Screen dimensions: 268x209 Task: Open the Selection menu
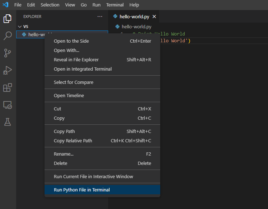[50, 5]
